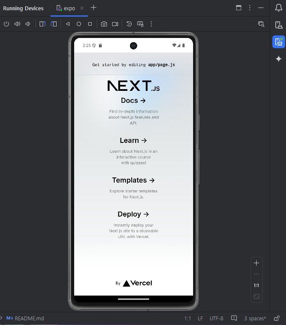Change the UTF-8 file encoding
286x325 pixels.
point(217,318)
